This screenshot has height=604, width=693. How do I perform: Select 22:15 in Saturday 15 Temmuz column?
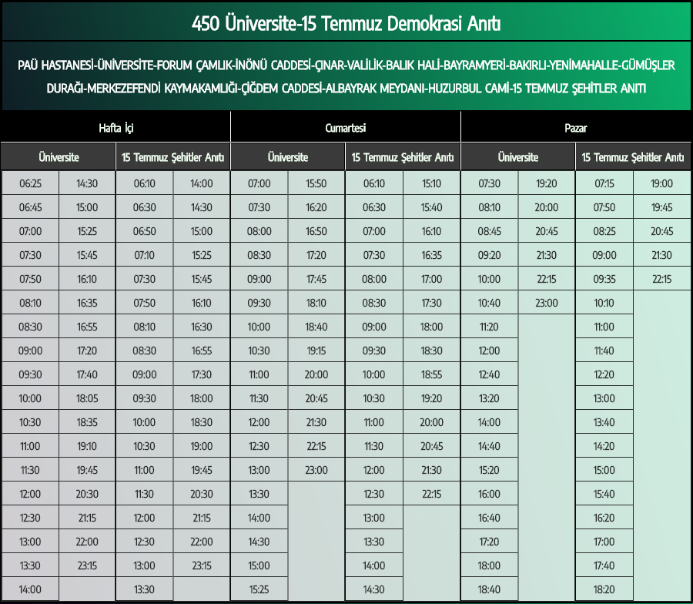point(431,494)
